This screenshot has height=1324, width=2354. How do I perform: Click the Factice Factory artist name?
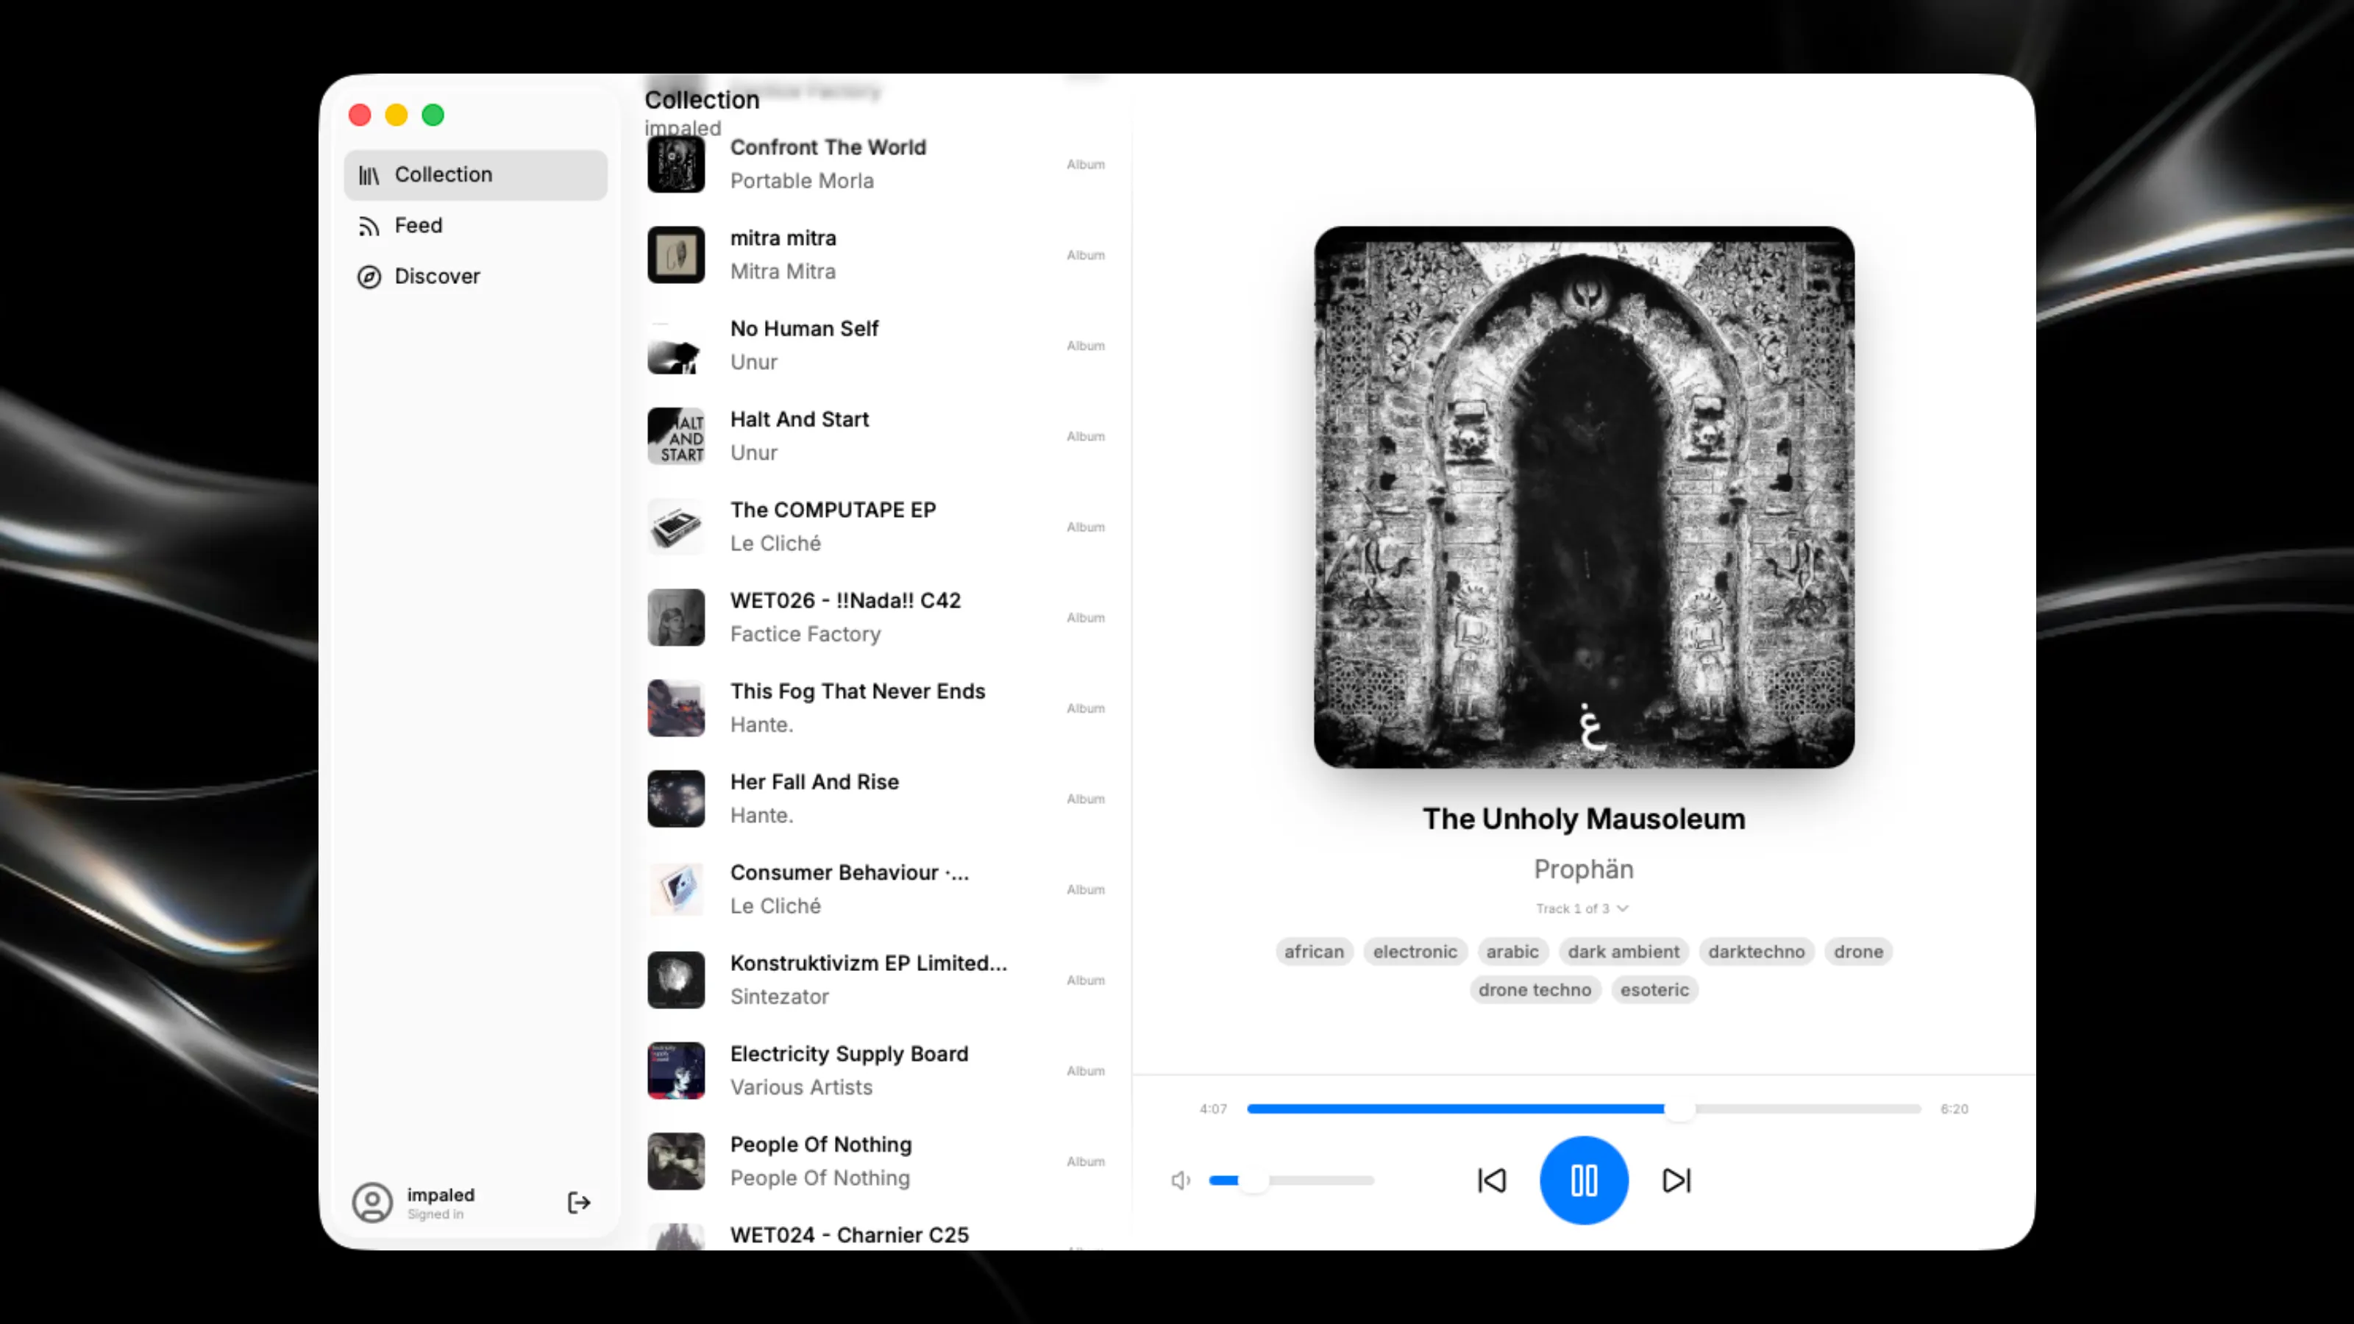[805, 634]
